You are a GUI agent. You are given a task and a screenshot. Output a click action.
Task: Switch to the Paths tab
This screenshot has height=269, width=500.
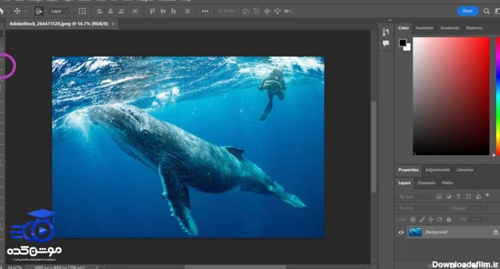447,183
